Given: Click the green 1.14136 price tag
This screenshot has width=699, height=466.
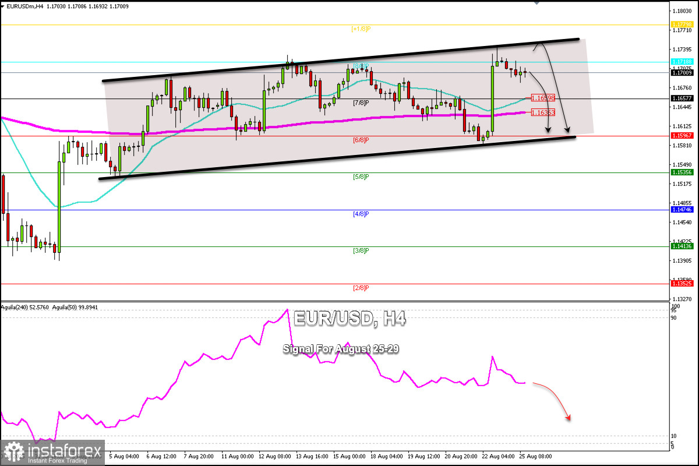Looking at the screenshot, I should tap(682, 246).
